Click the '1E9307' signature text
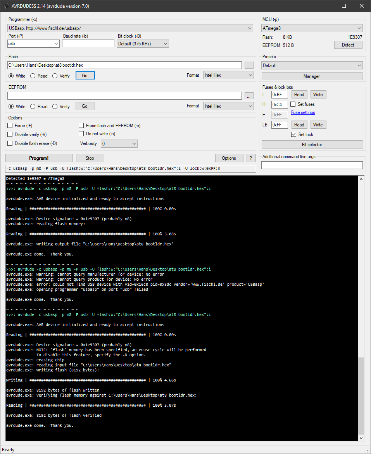This screenshot has height=454, width=371. (x=355, y=37)
